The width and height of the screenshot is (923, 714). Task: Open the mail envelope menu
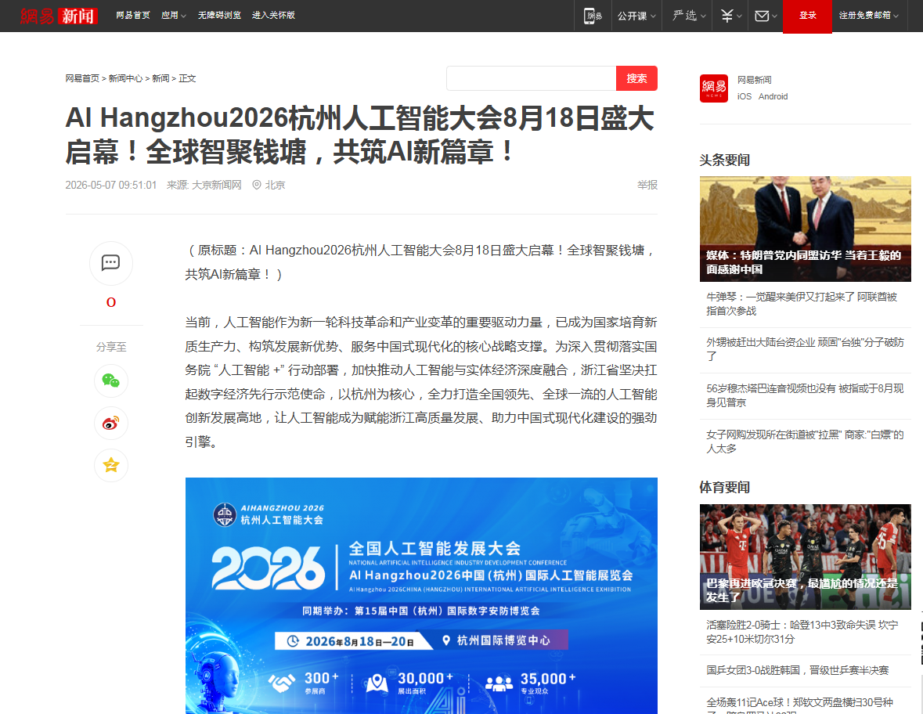click(x=766, y=16)
